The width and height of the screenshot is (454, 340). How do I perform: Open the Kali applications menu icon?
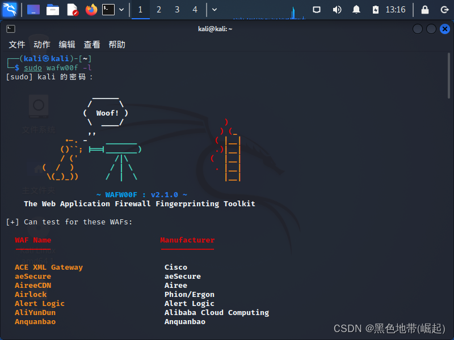coord(10,10)
